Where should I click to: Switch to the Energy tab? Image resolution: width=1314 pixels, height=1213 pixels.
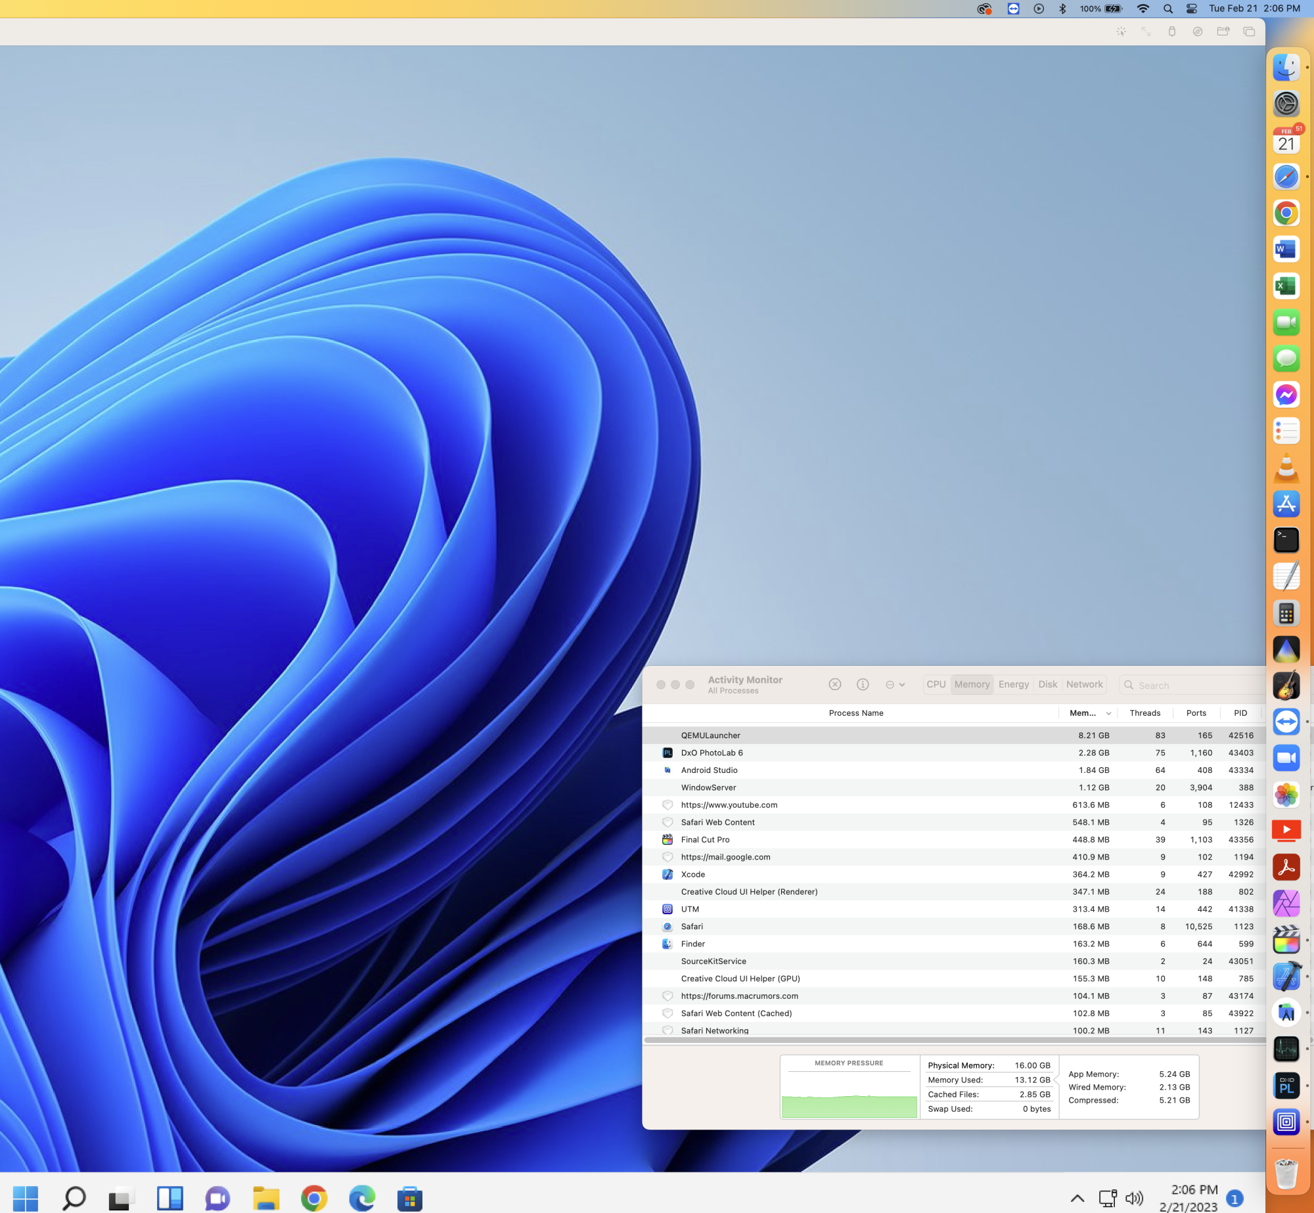(x=1013, y=684)
